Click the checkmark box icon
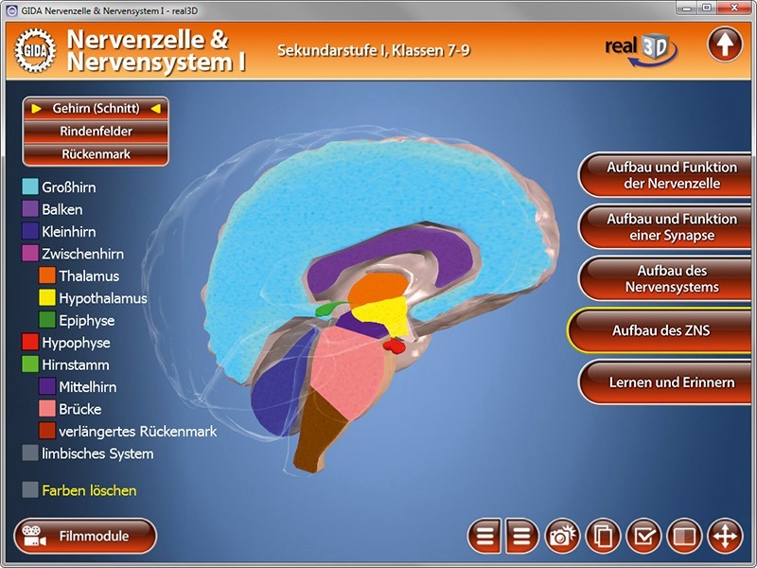The width and height of the screenshot is (757, 568). (643, 537)
